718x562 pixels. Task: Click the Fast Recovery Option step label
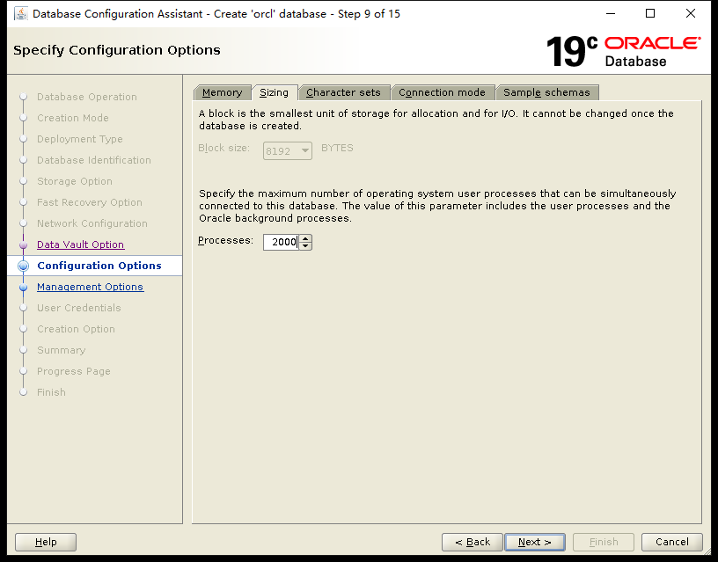[90, 202]
